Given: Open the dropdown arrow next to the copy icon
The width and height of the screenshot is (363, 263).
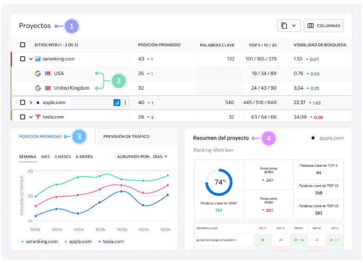Looking at the screenshot, I should point(294,26).
